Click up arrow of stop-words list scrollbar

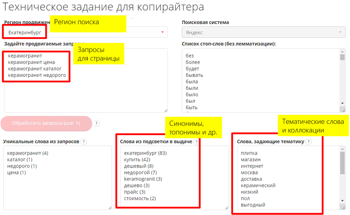click(x=342, y=51)
